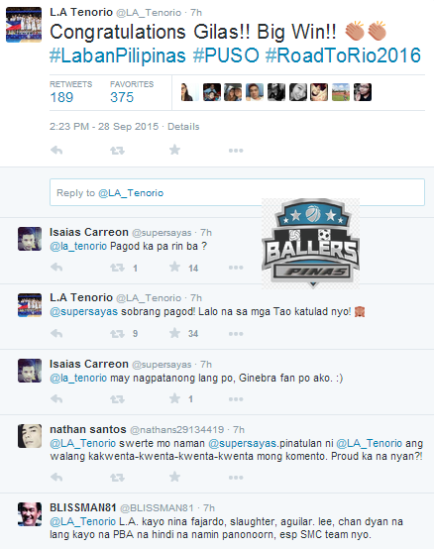This screenshot has width=434, height=549.
Task: Open the #RoadToRio2016 hashtag
Action: [343, 55]
